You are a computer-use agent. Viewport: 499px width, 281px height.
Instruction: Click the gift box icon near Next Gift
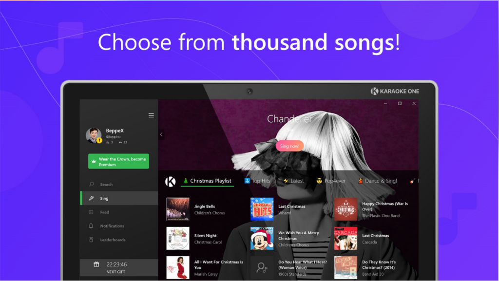coord(96,264)
